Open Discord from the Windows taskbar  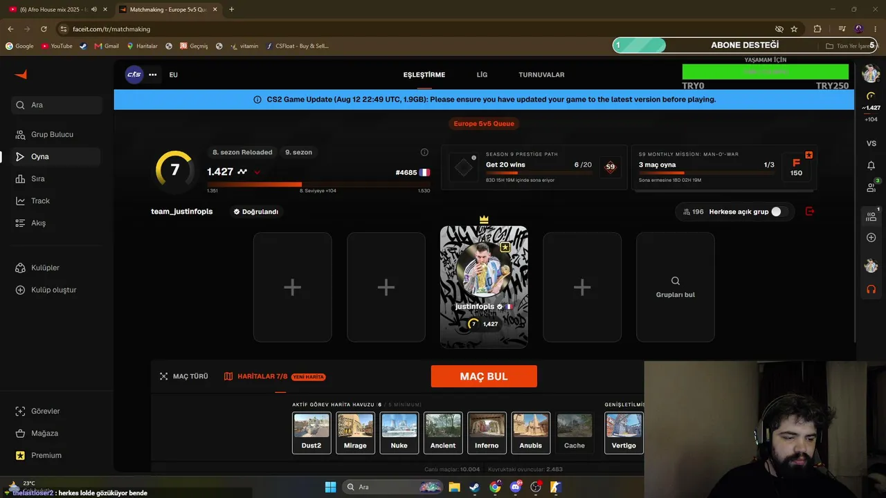click(x=515, y=487)
